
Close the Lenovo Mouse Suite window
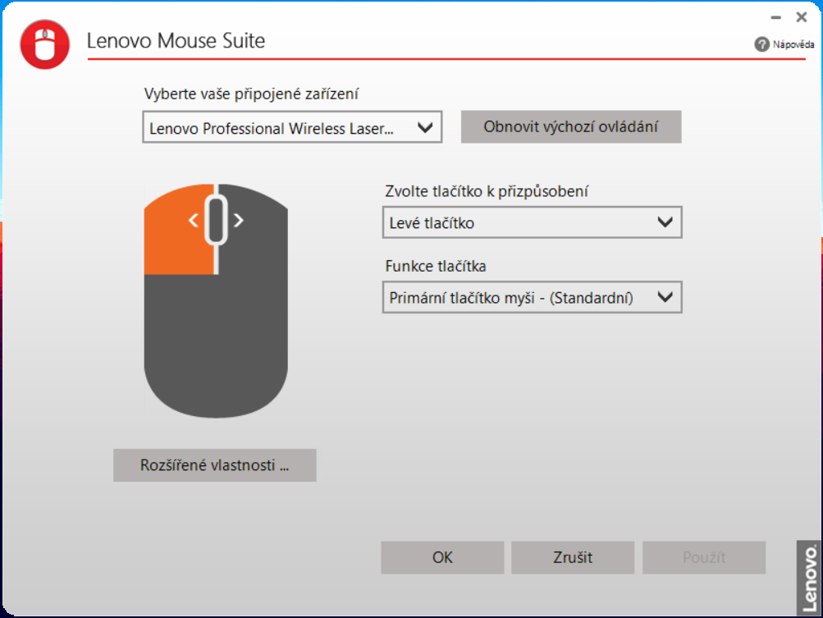coord(802,16)
